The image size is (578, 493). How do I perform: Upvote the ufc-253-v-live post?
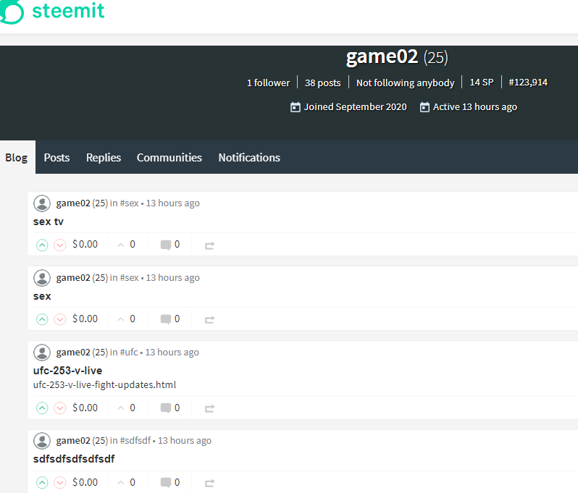point(42,408)
